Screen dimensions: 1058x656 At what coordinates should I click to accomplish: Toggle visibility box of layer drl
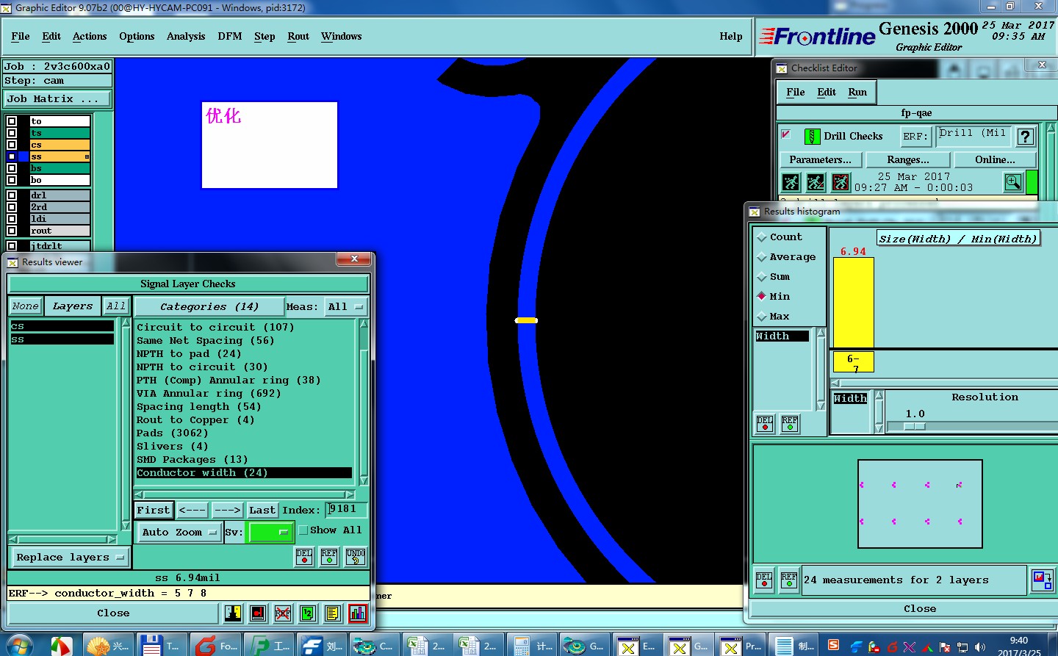[x=12, y=195]
